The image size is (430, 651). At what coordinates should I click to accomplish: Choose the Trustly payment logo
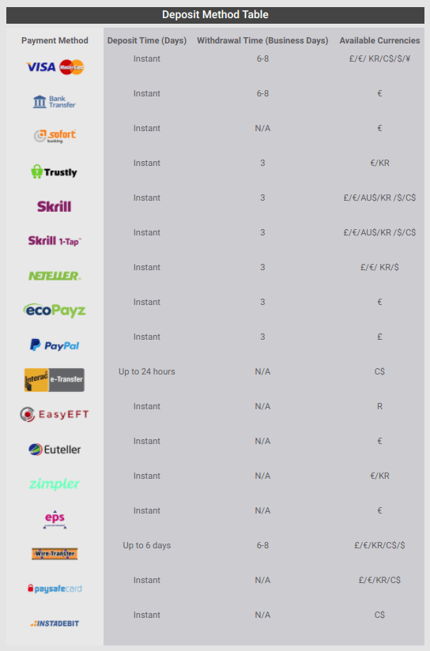(54, 171)
